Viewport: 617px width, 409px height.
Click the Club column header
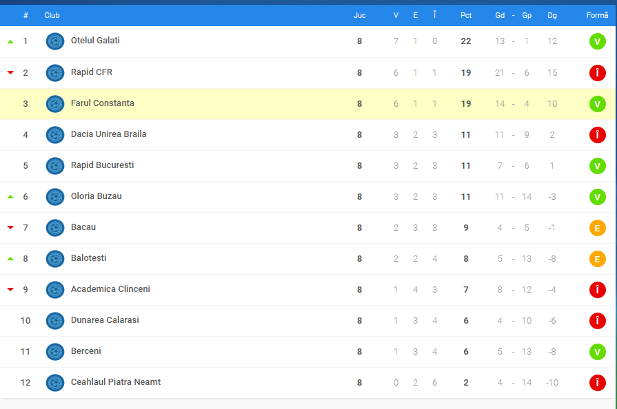pyautogui.click(x=52, y=15)
